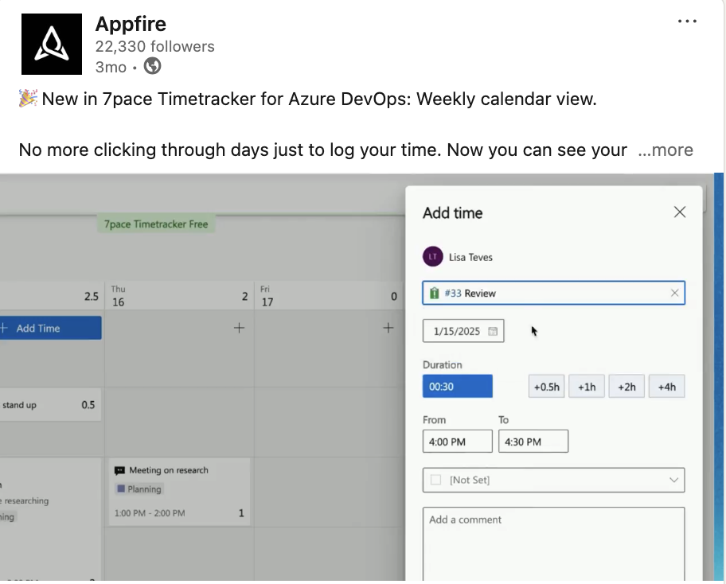Click the #33 Review work item field

pyautogui.click(x=553, y=293)
